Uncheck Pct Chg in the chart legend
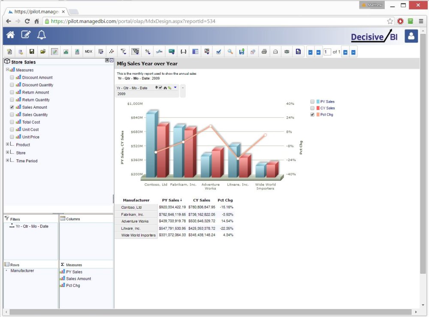The image size is (429, 317). click(x=313, y=115)
